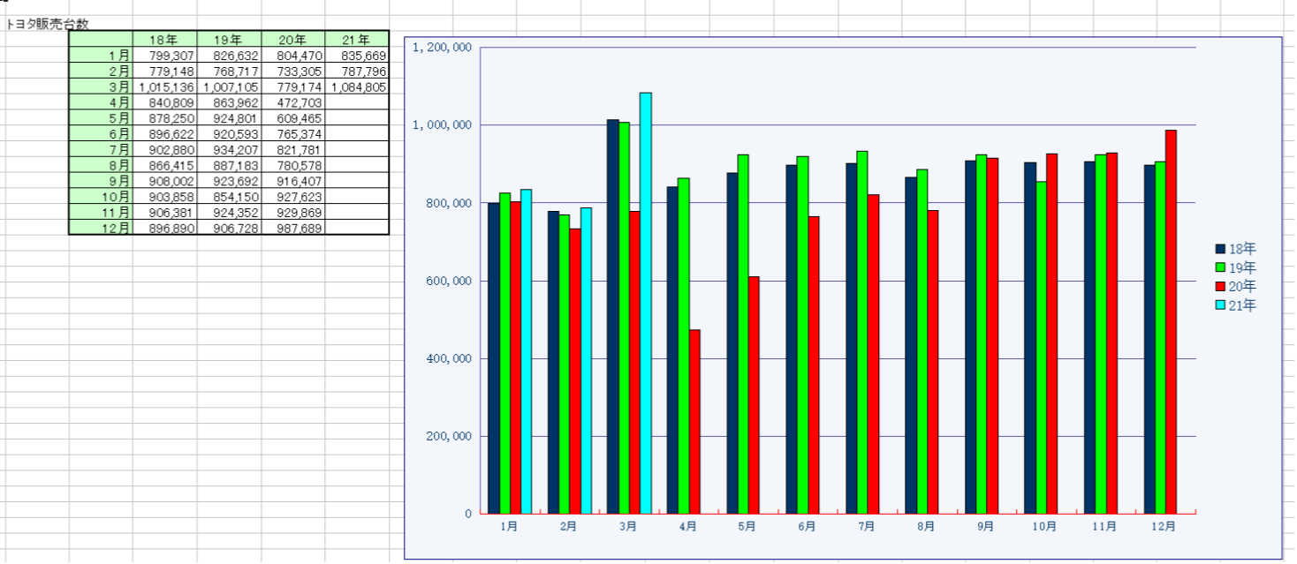1297x564 pixels.
Task: Select the 20年 red legend marker
Action: 1220,287
